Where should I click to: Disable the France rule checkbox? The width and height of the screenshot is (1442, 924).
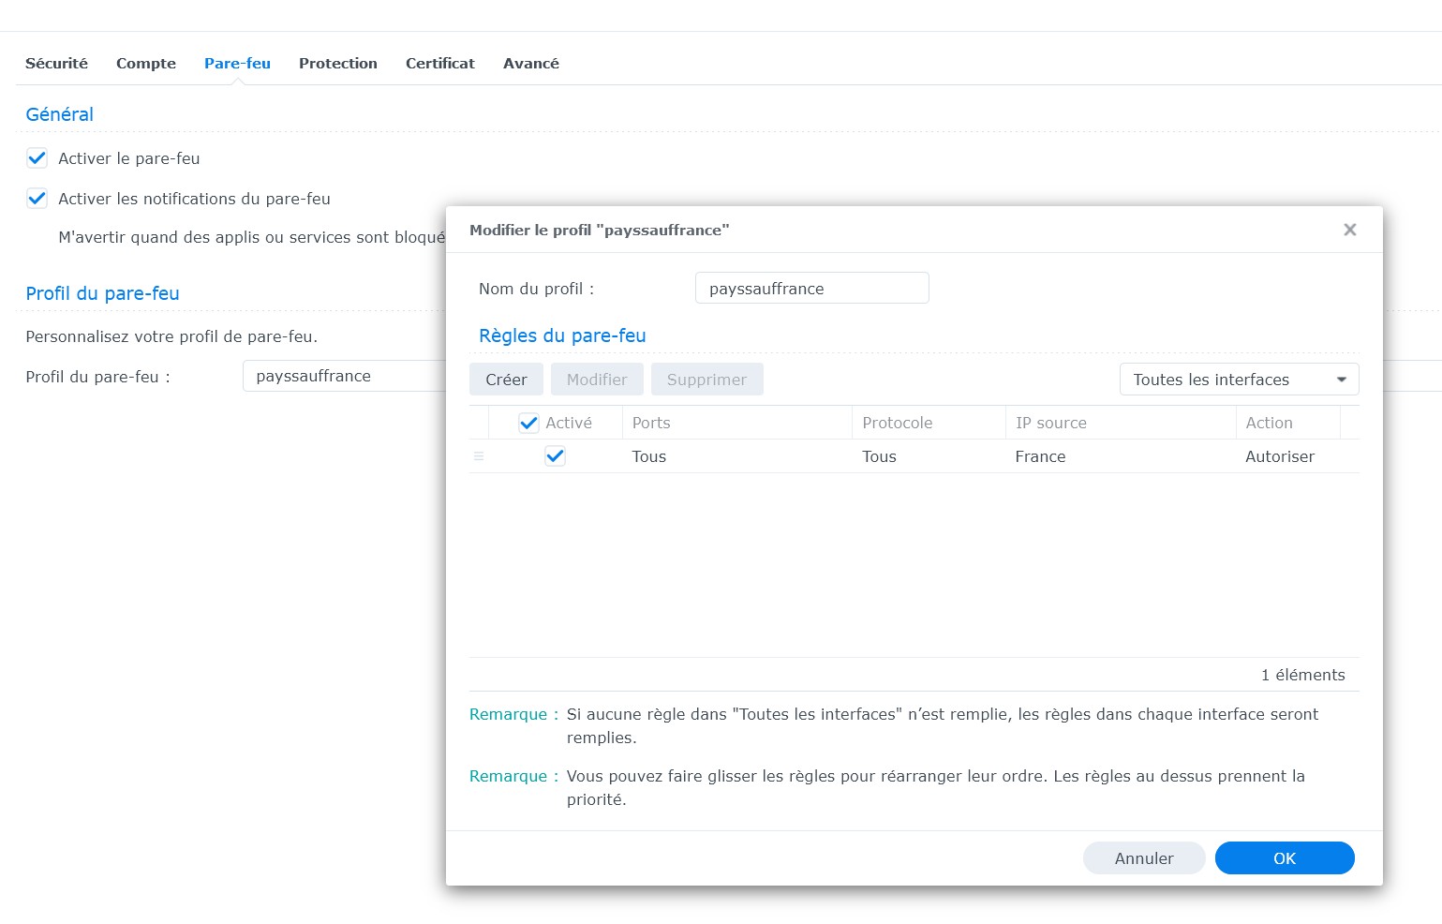coord(555,456)
